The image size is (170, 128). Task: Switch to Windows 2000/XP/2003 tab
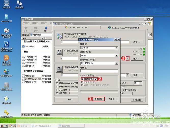click(x=77, y=27)
